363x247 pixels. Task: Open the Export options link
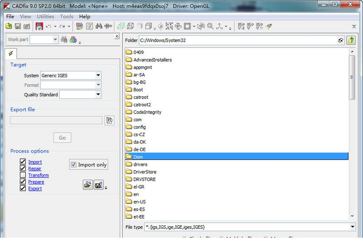click(x=35, y=188)
